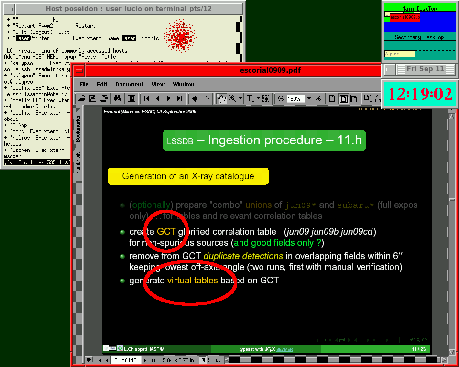
Task: Open window menu of escorial0909.pdf title bar
Action: click(x=79, y=71)
